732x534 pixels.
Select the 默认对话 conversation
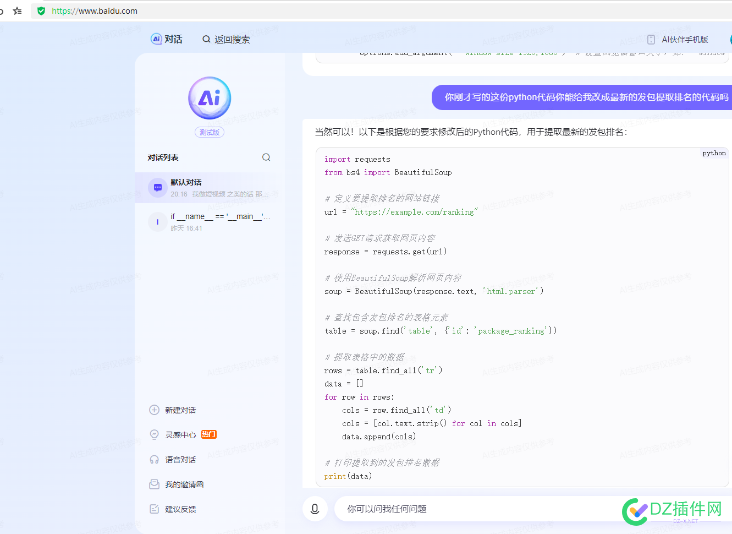pos(209,188)
